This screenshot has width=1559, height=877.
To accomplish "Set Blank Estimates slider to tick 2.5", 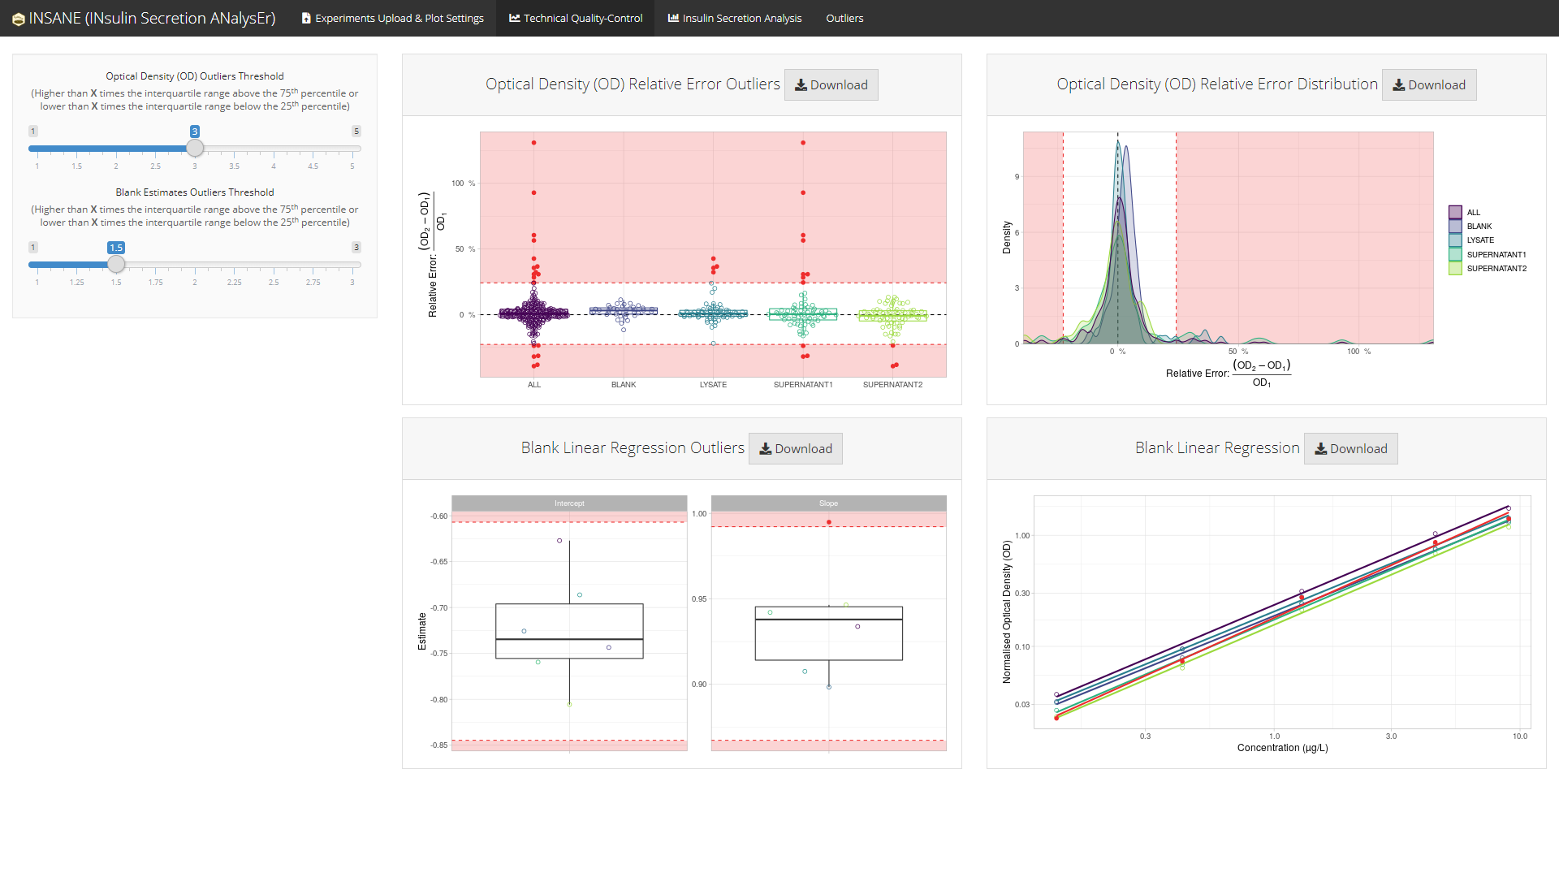I will 274,265.
